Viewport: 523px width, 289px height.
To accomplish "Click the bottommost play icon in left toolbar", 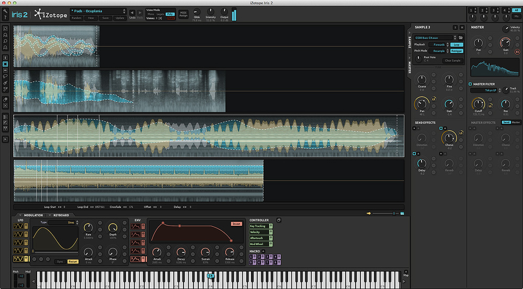I will click(x=5, y=139).
